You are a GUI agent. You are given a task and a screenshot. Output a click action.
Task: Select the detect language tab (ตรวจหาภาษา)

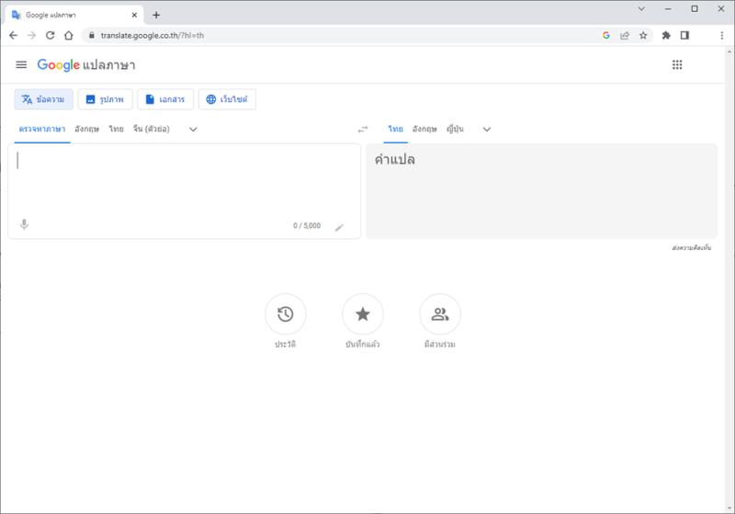pyautogui.click(x=42, y=130)
